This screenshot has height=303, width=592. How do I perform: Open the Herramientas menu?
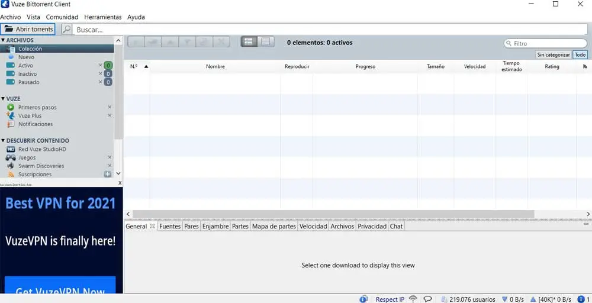(102, 17)
